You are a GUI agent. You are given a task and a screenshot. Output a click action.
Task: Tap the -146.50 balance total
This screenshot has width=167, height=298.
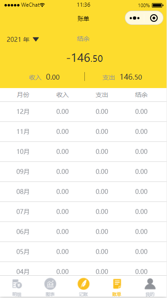click(x=85, y=58)
